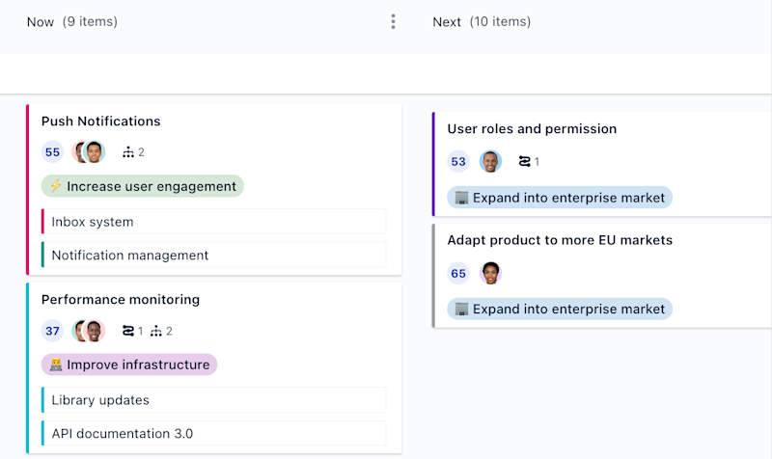Open Adapt product to more EU markets card

[x=560, y=240]
